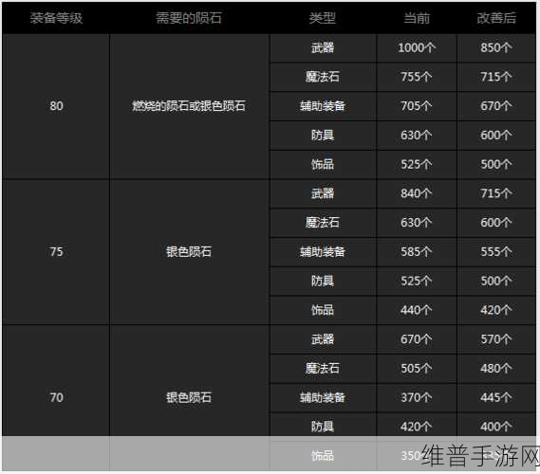Click current value 440个 for level 75 饰品

tap(417, 310)
